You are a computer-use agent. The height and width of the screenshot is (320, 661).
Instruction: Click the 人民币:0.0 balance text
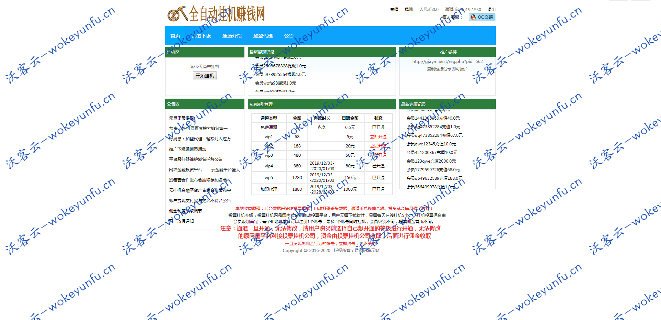(429, 10)
